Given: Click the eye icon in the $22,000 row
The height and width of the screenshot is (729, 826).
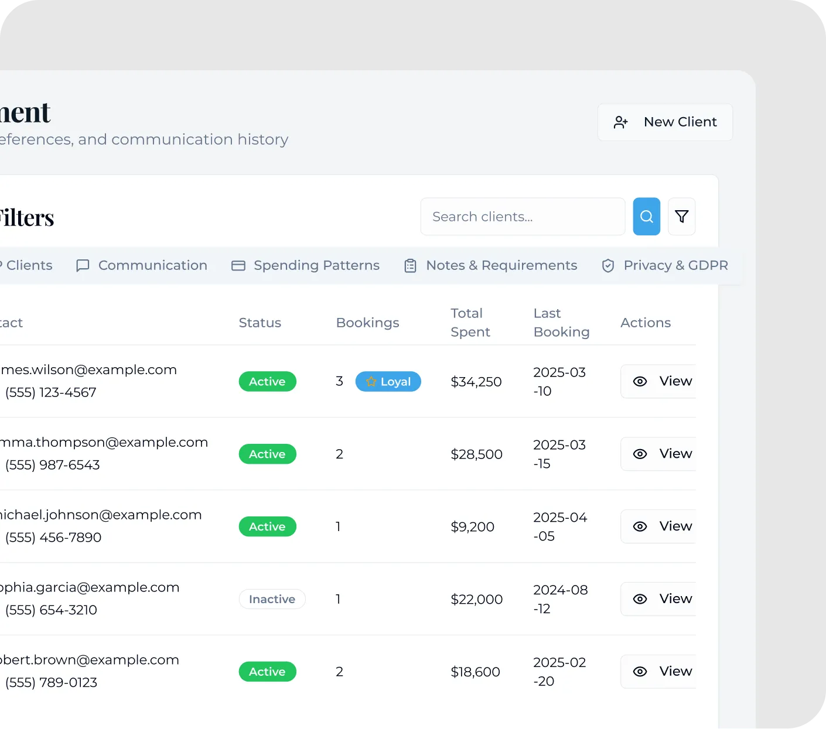Looking at the screenshot, I should click(x=640, y=599).
